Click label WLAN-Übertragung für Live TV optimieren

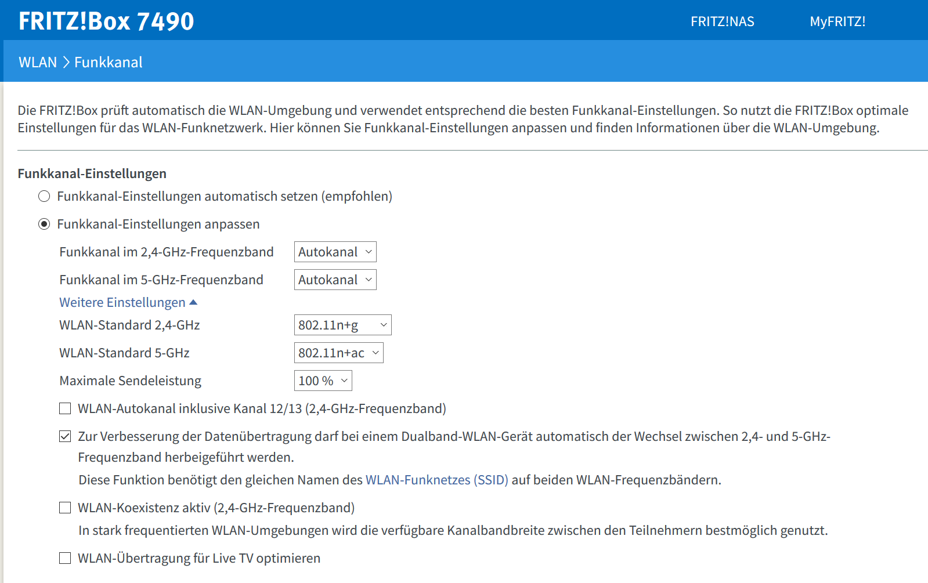[x=199, y=558]
